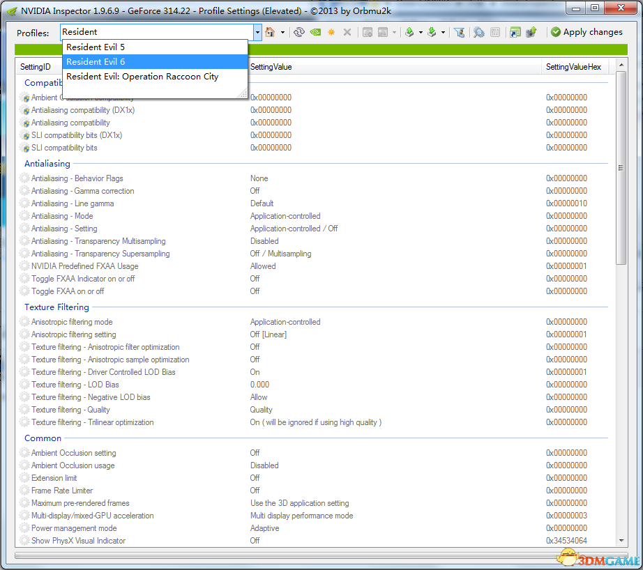Click the 'Off [Linear]' anisotropic value
The width and height of the screenshot is (643, 570).
(268, 334)
